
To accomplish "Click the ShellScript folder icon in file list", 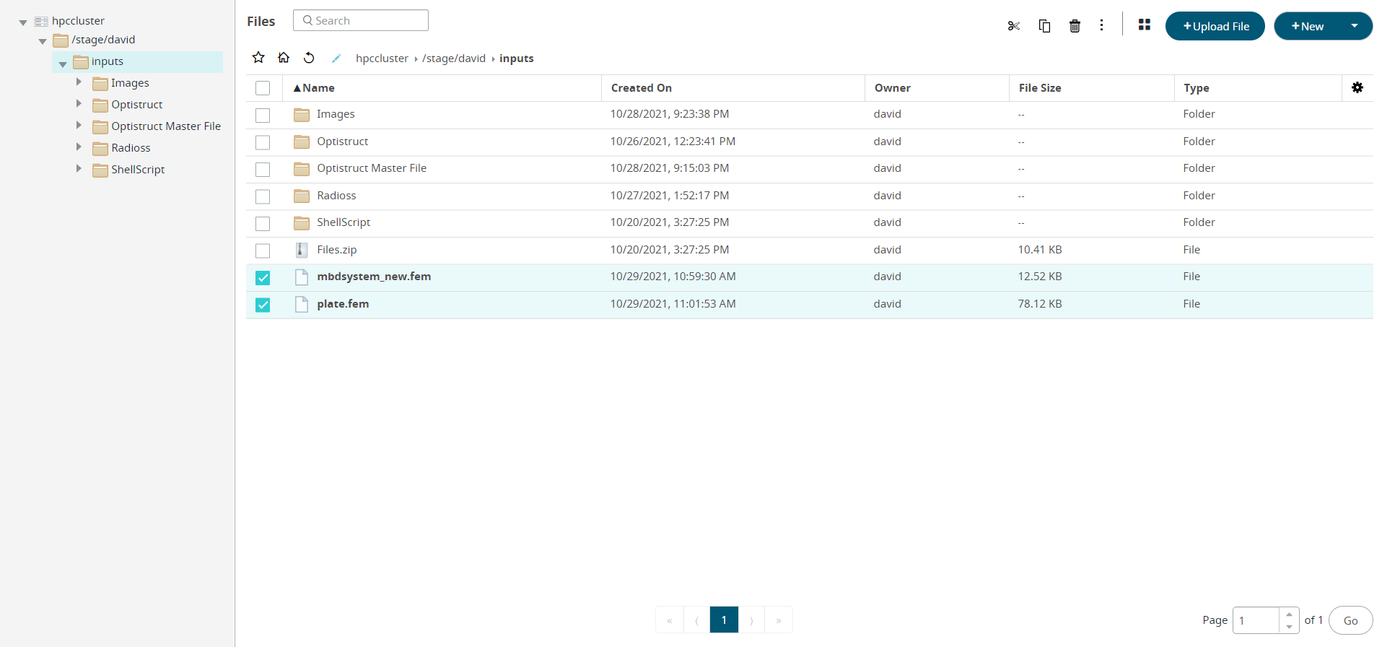I will (302, 223).
